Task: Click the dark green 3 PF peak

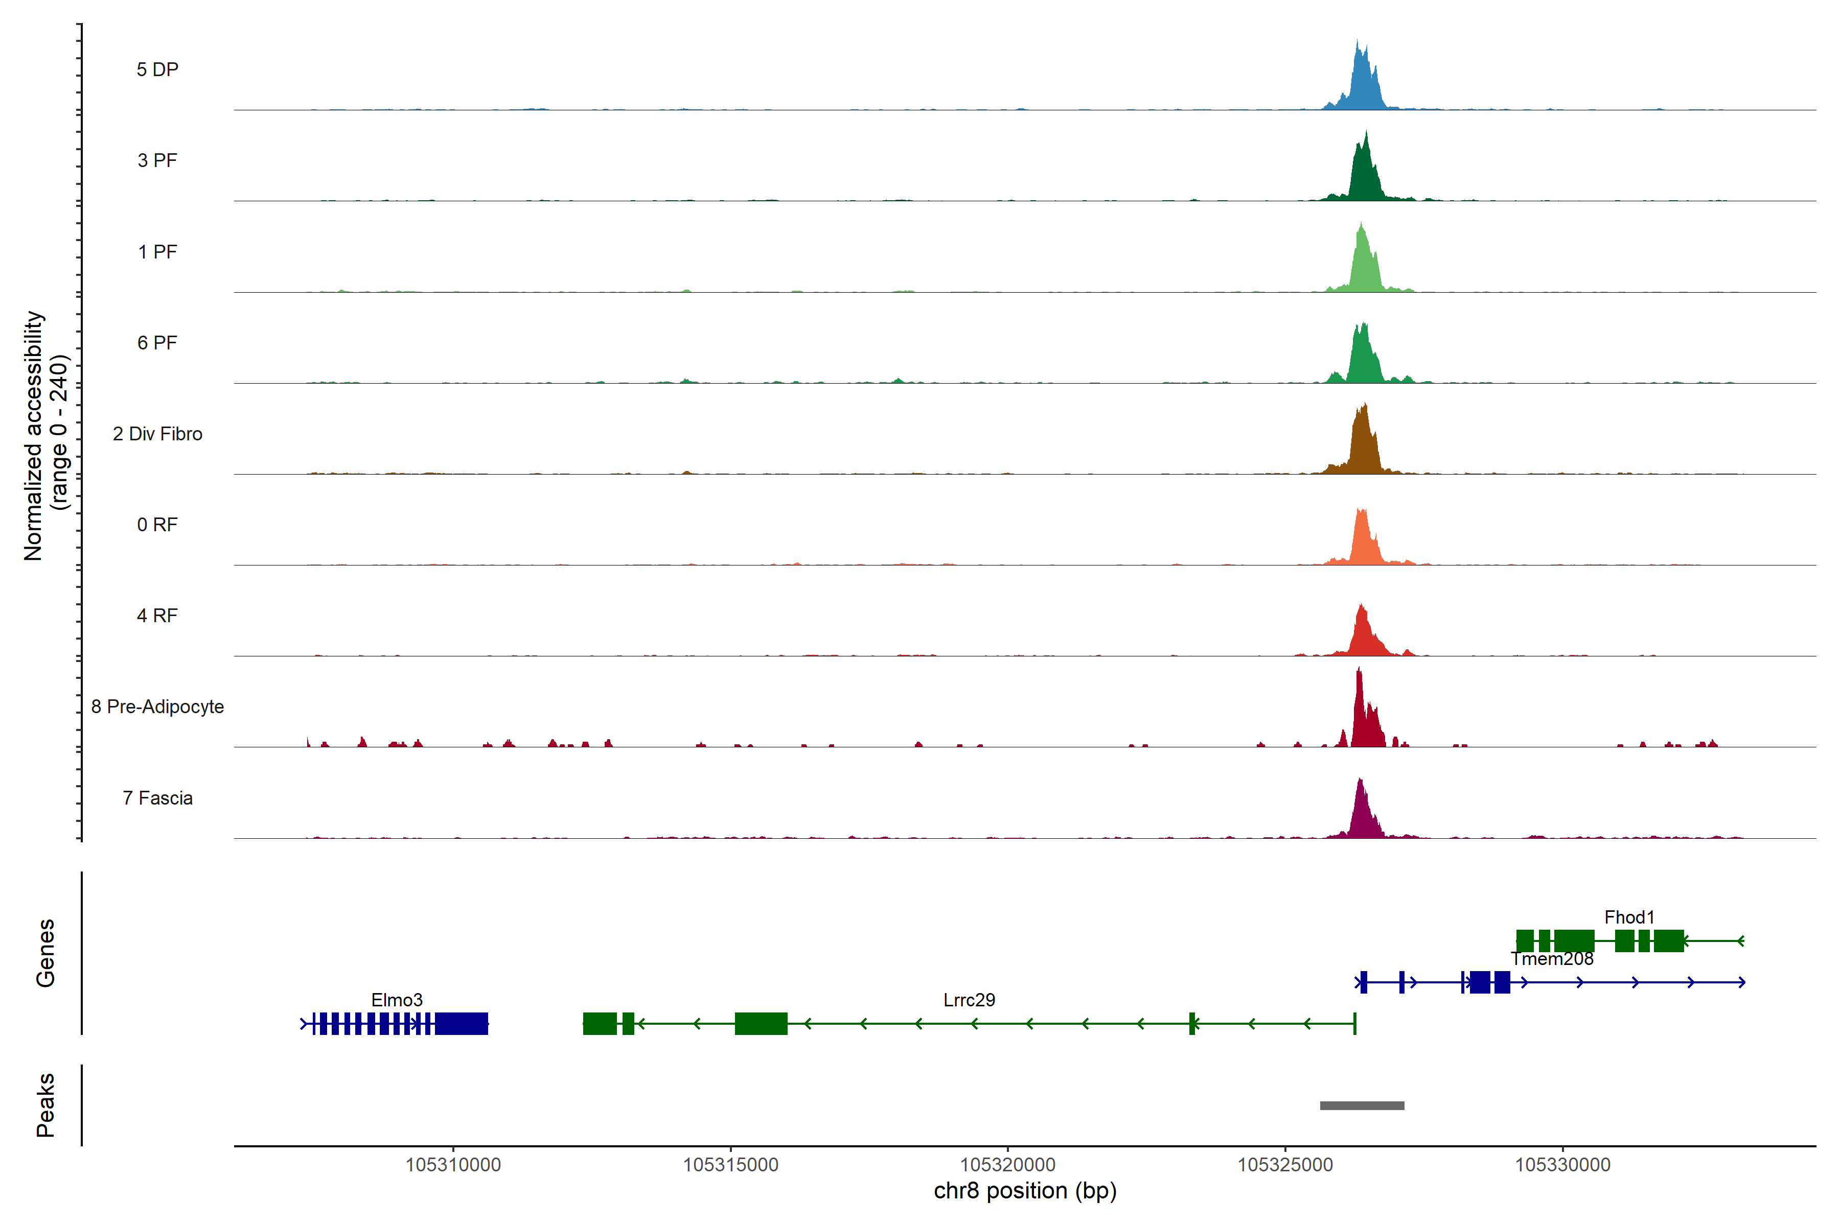Action: (1364, 176)
